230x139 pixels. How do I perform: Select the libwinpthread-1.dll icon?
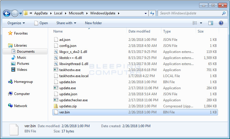click(x=56, y=64)
